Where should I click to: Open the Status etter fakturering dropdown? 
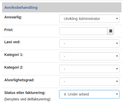(89, 94)
